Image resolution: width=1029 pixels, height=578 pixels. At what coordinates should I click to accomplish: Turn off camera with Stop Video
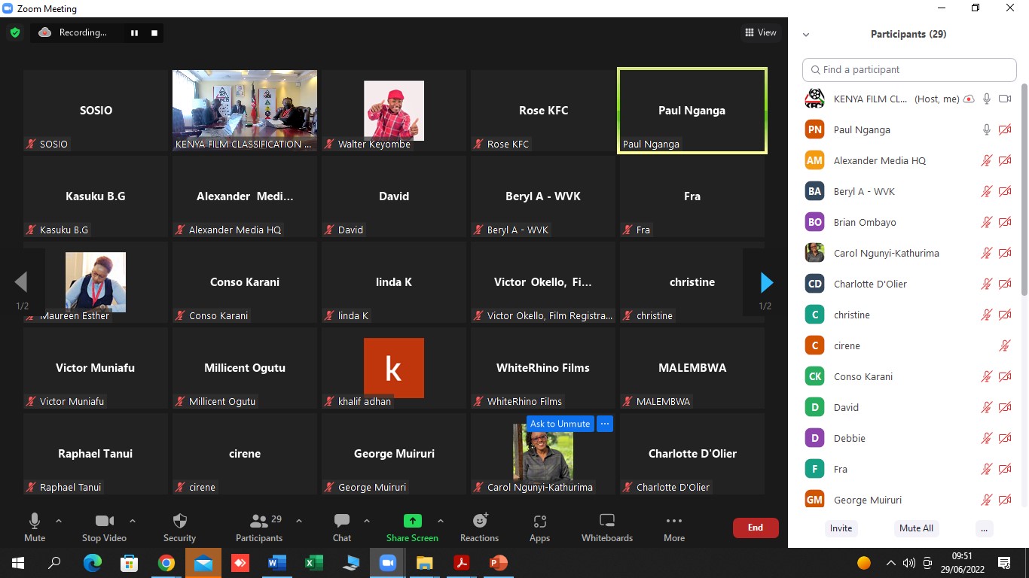point(104,527)
